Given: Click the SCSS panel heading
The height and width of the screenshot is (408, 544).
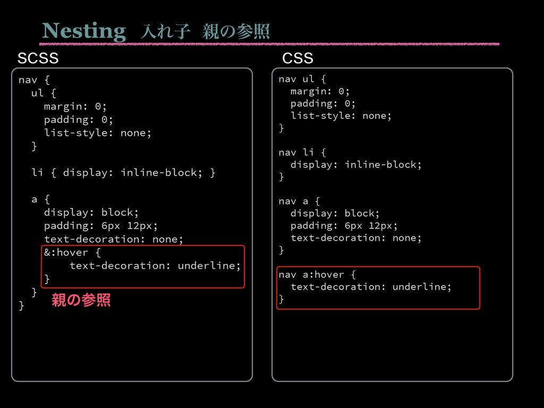Looking at the screenshot, I should point(38,58).
